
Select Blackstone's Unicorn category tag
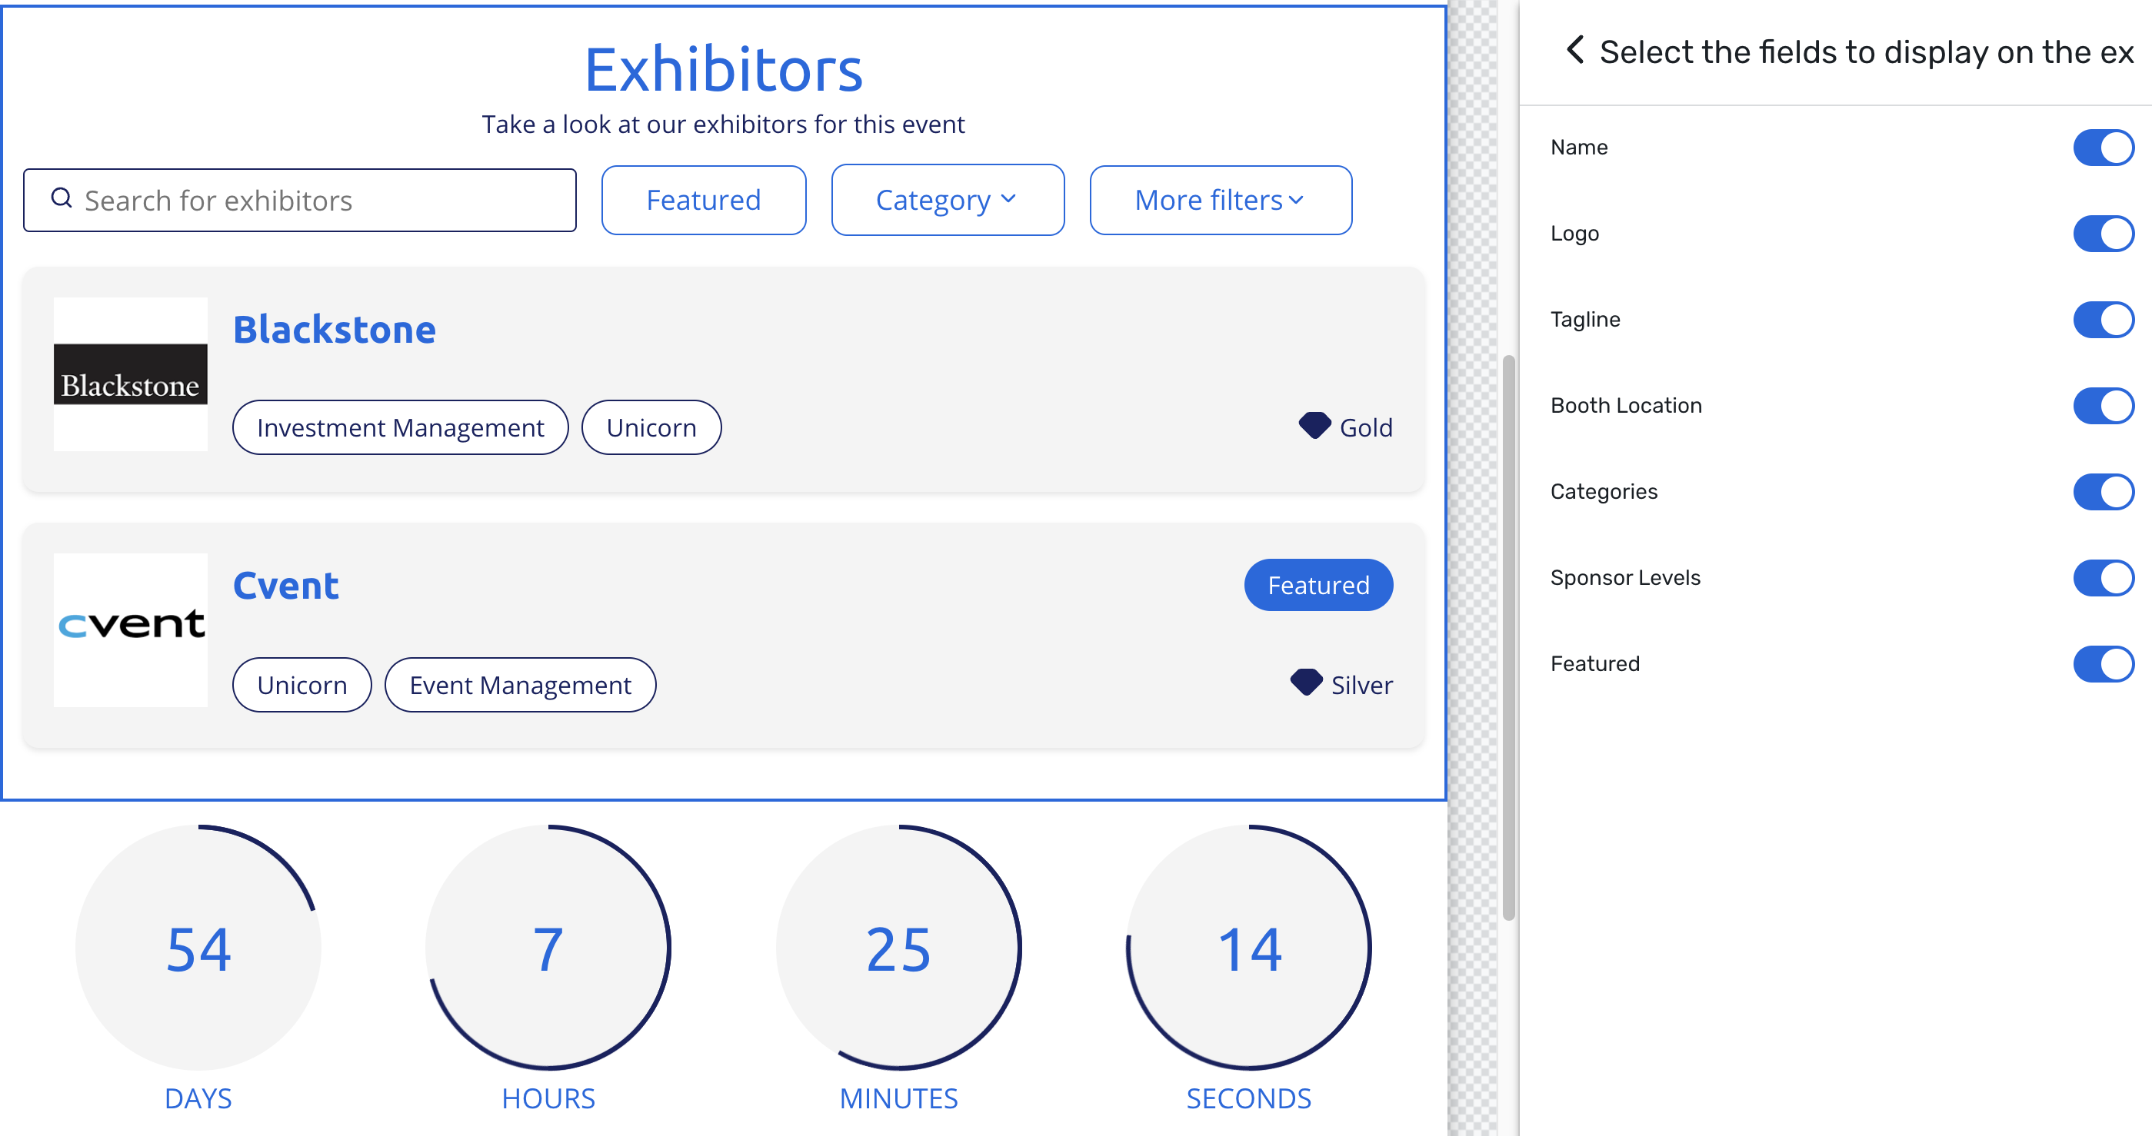tap(651, 427)
